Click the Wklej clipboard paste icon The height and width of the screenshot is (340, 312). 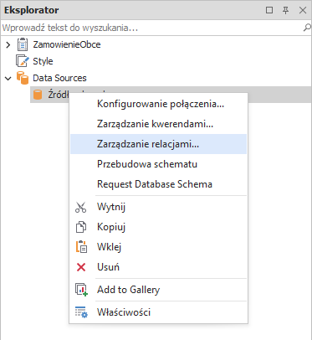(81, 247)
